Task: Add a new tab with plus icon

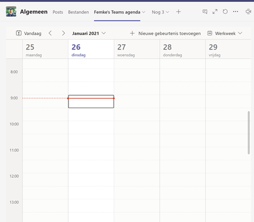Action: (x=179, y=12)
